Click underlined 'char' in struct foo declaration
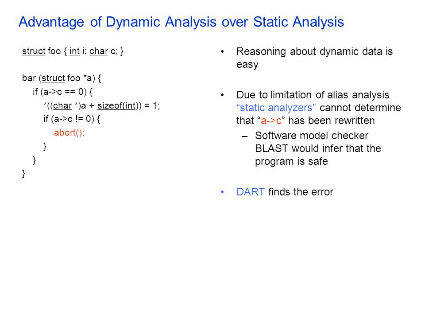This screenshot has height=319, width=425. (x=99, y=51)
